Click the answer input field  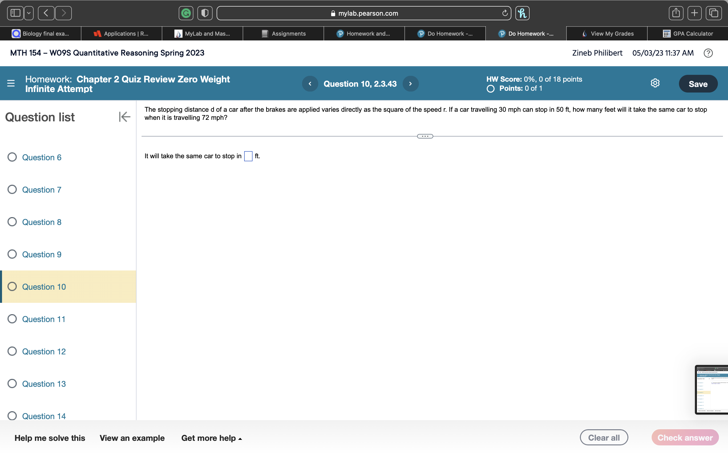248,155
